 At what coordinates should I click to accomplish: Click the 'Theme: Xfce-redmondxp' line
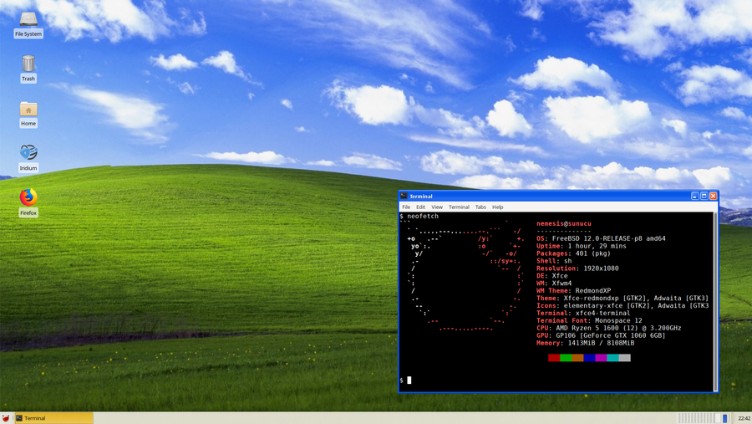coord(622,299)
